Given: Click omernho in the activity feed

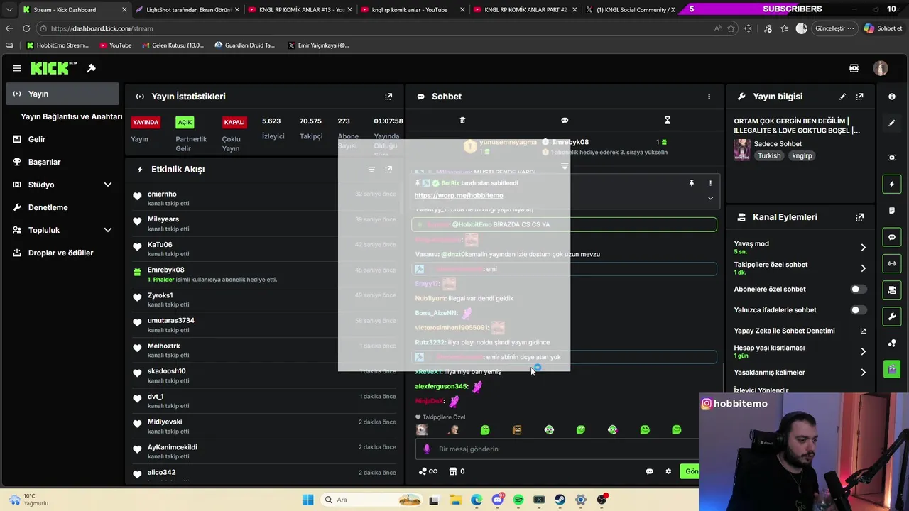Looking at the screenshot, I should click(162, 194).
